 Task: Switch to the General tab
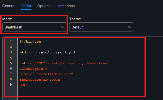9,6
